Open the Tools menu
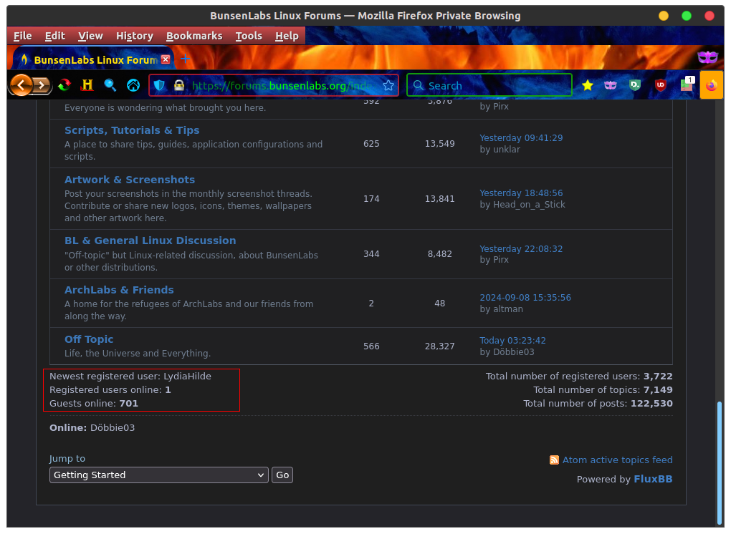Screen dimensions: 731x534 (249, 36)
